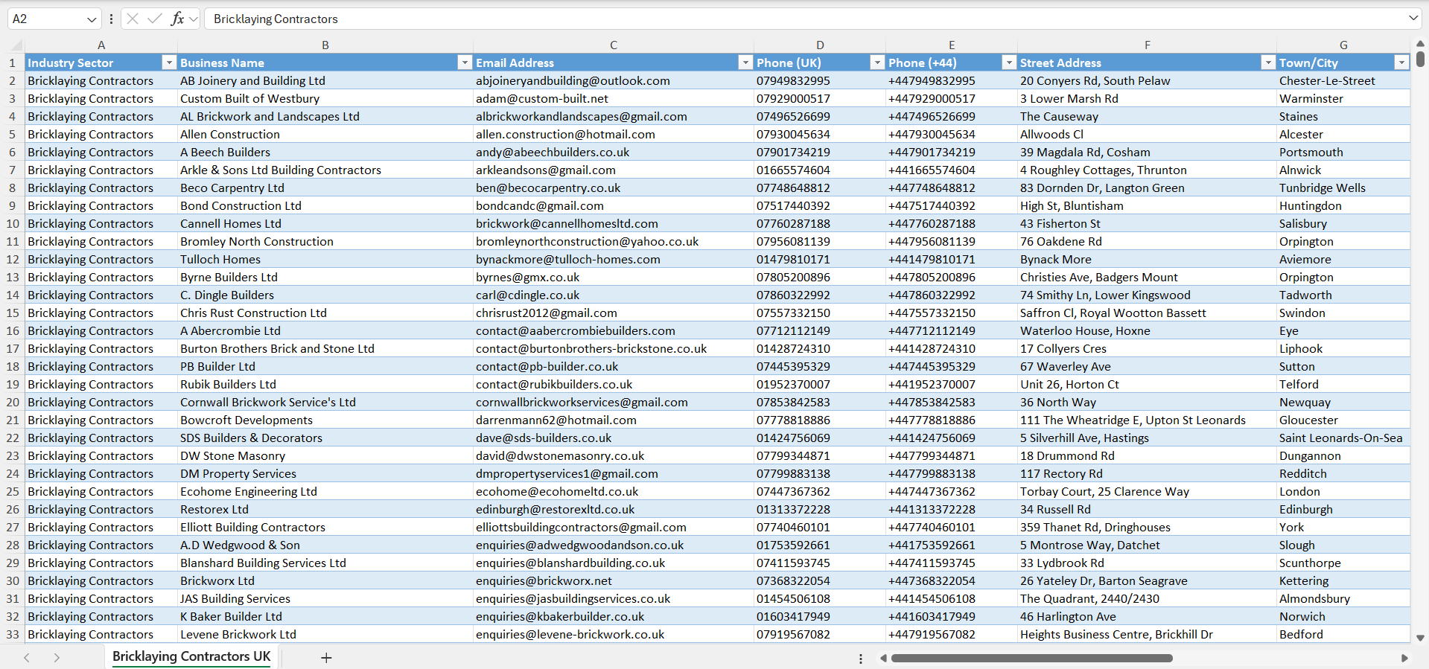Select cell 'Saint Leonards-On-Sea'
The height and width of the screenshot is (669, 1429).
point(1343,438)
